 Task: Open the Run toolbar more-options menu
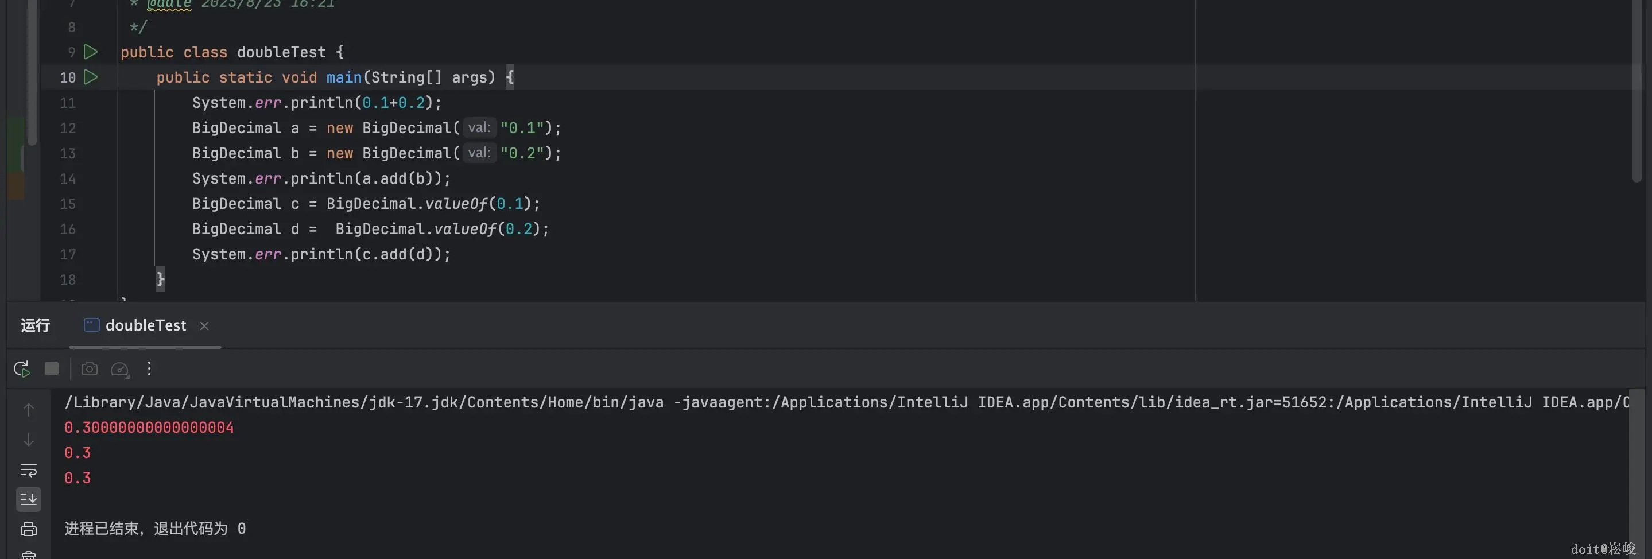149,368
